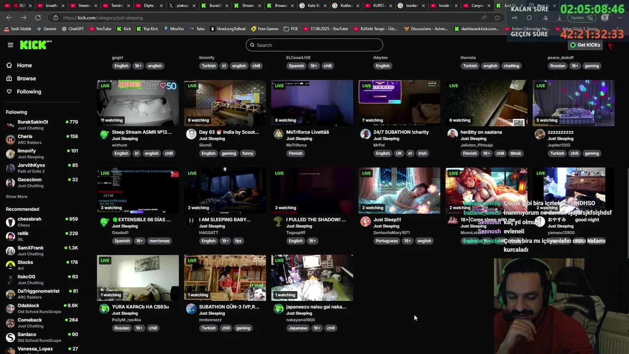629x354 pixels.
Task: Open SUBATHON GÜN-3 stream thumbnail
Action: pyautogui.click(x=225, y=278)
